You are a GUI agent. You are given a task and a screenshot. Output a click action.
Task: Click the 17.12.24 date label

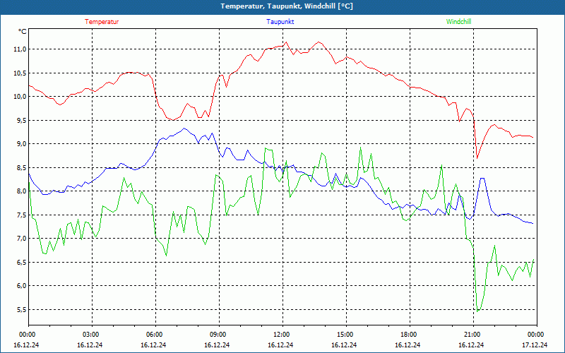(535, 345)
